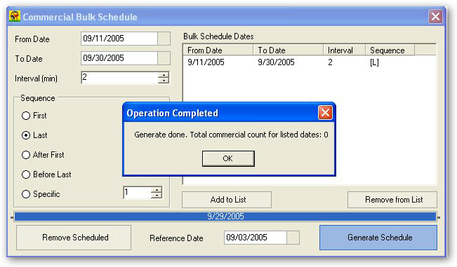This screenshot has height=267, width=457.
Task: Click the Commercial Bulk Schedule app icon
Action: point(14,16)
